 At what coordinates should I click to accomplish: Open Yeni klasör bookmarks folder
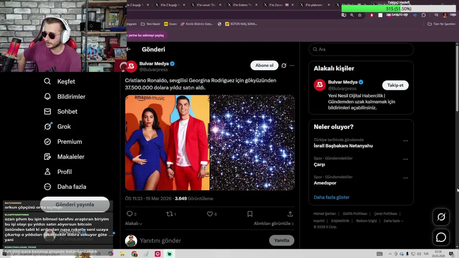(151, 24)
